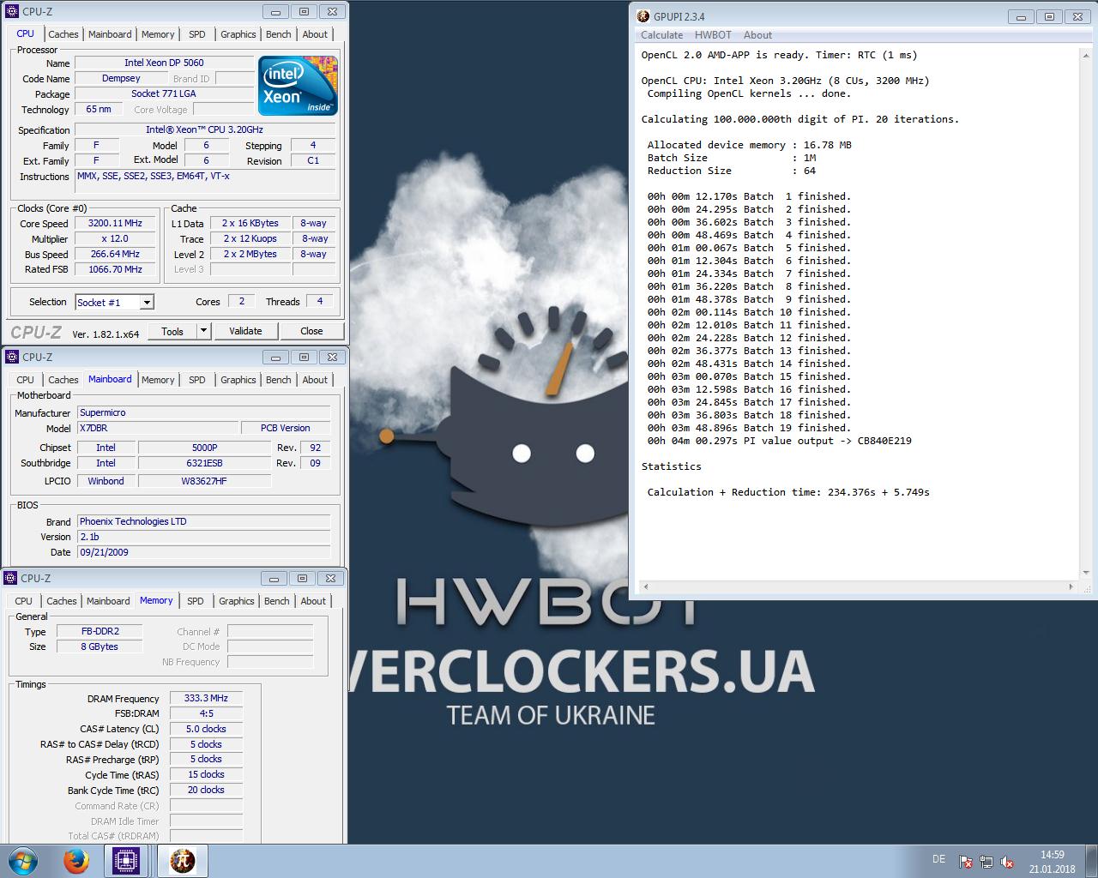Click the DE language indicator

point(938,859)
